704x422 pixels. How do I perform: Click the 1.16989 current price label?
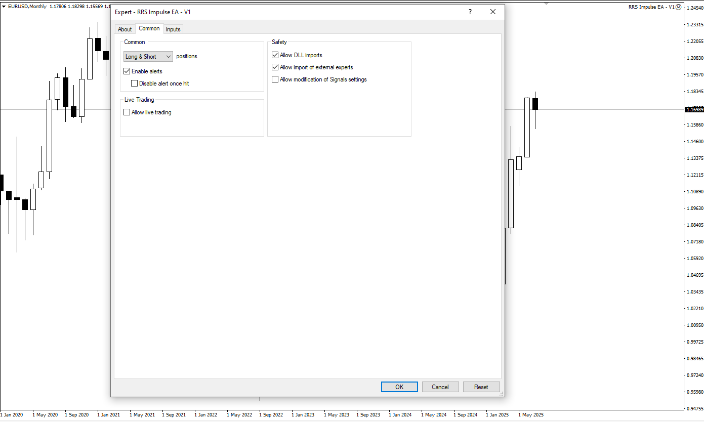click(694, 109)
